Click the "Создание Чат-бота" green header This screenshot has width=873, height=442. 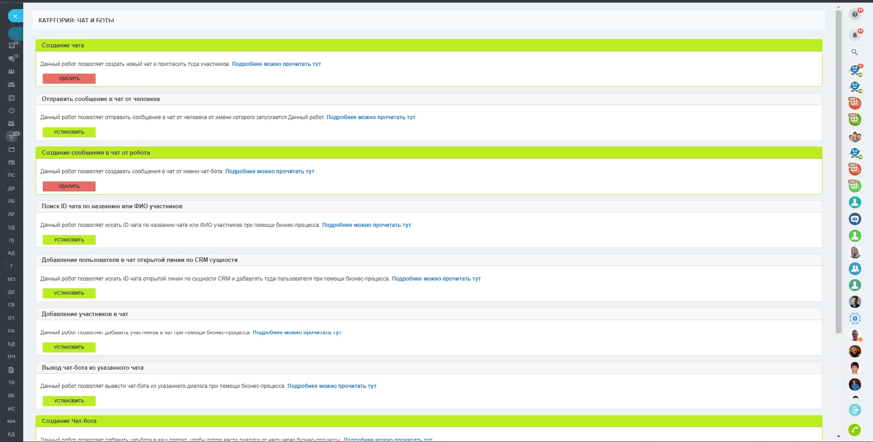pos(429,421)
